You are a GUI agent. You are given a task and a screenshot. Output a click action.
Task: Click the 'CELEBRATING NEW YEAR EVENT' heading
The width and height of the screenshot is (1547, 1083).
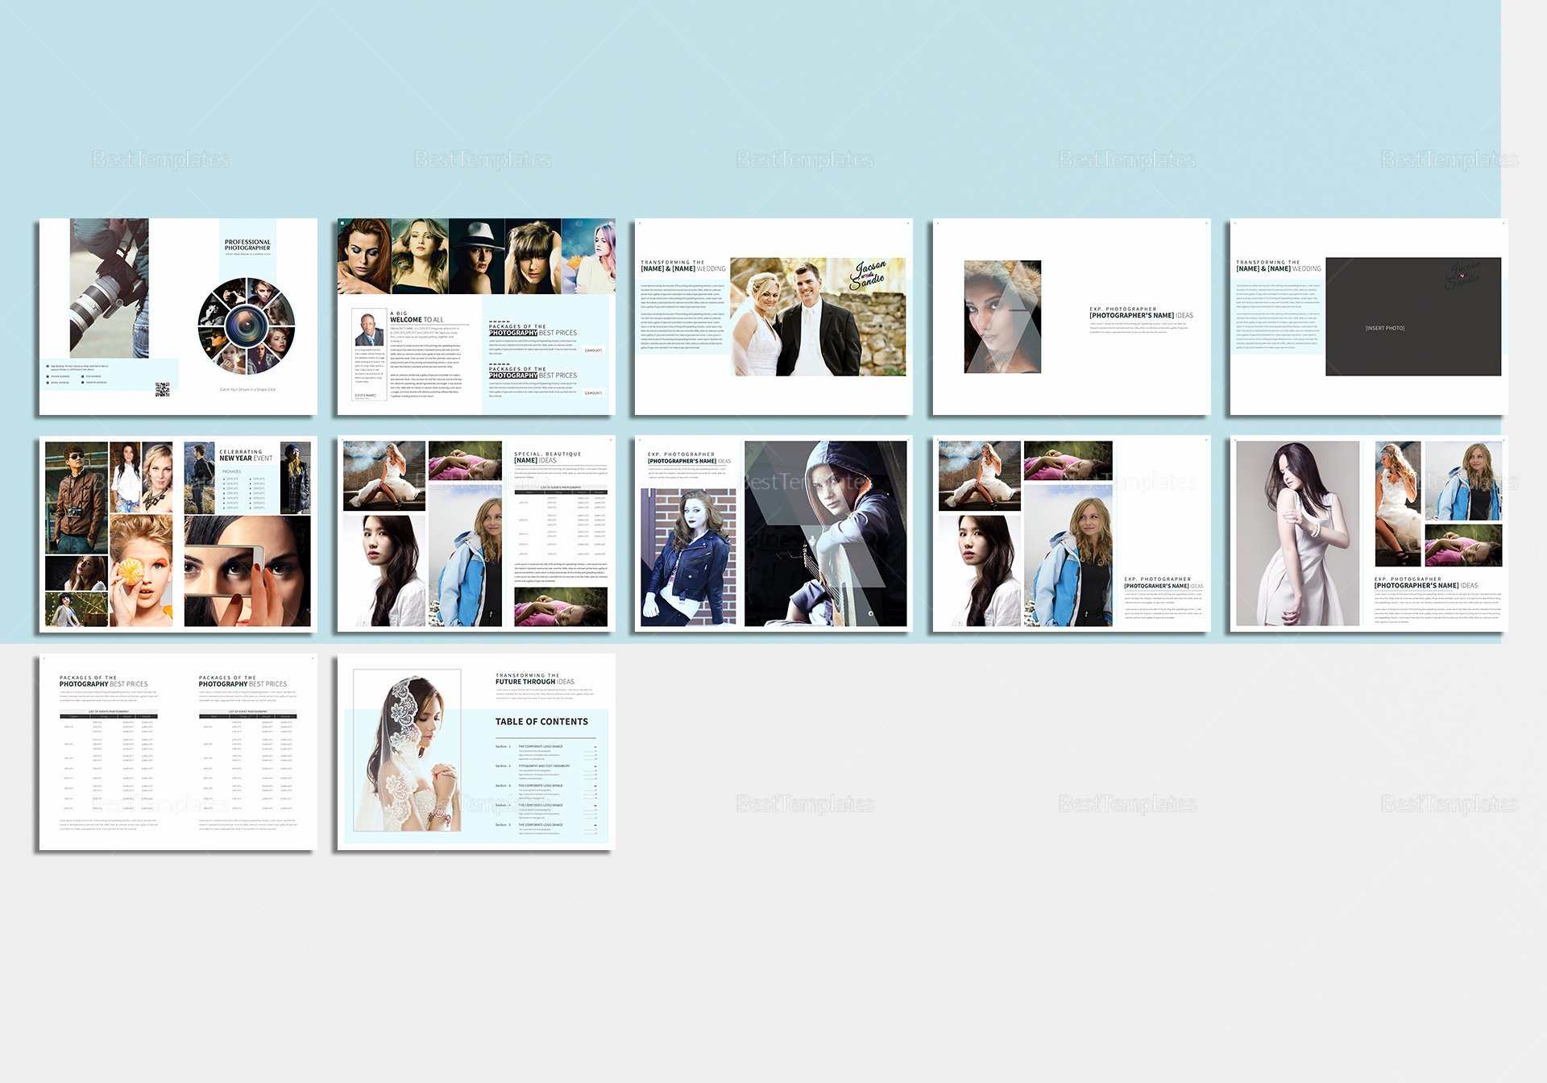[x=246, y=455]
